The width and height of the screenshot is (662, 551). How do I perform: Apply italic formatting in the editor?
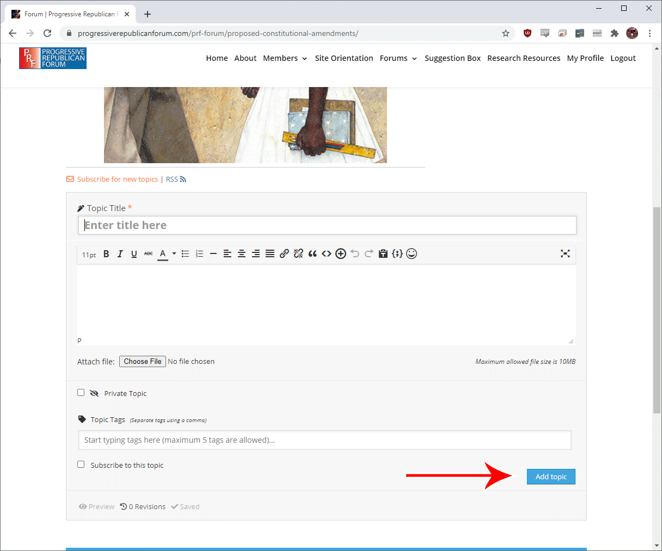point(120,254)
